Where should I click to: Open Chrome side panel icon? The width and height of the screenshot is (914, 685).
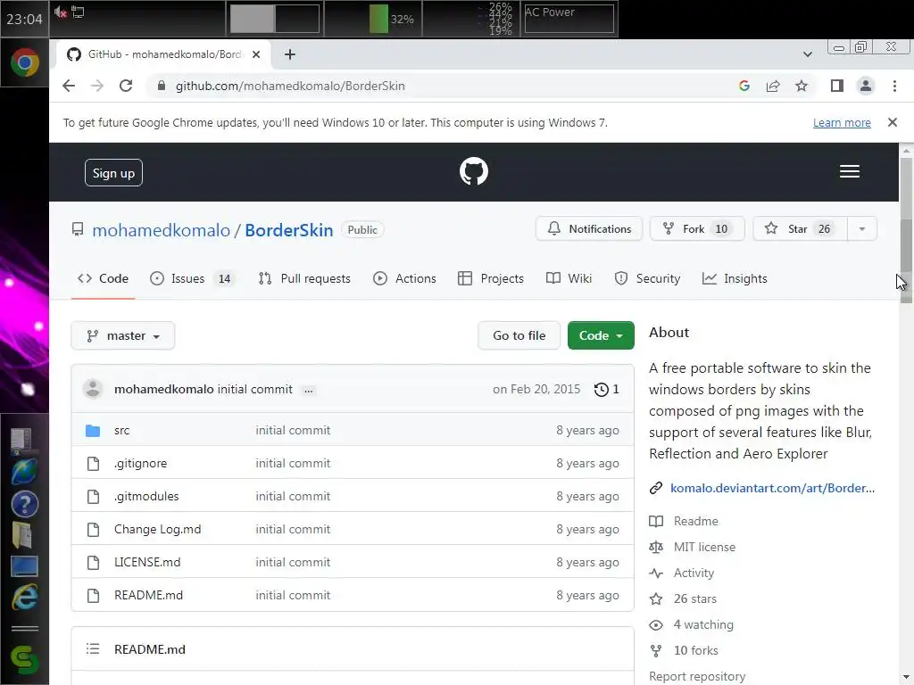click(837, 87)
